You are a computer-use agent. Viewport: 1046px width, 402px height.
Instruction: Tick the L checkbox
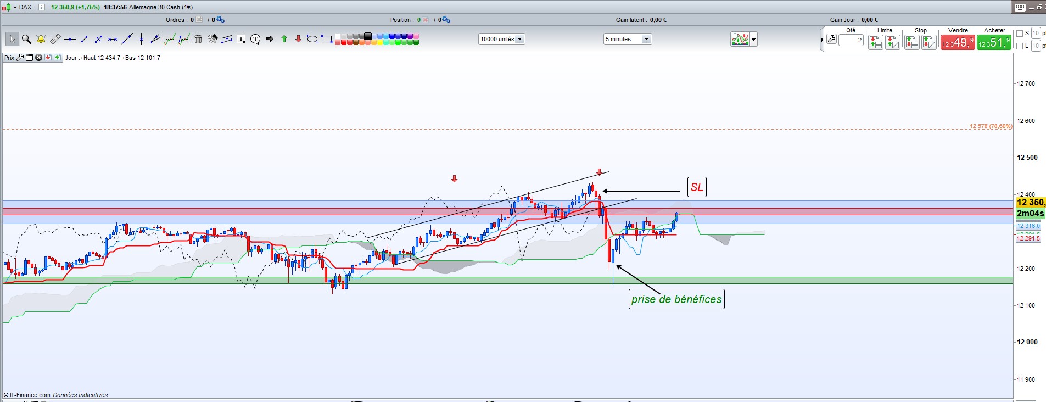point(1020,46)
